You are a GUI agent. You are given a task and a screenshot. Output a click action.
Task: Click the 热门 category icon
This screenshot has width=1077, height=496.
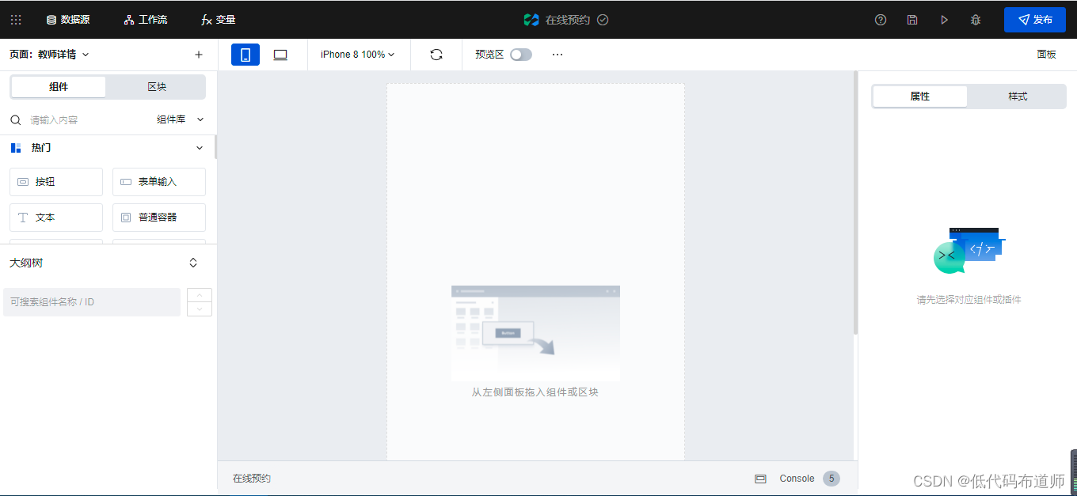point(16,148)
